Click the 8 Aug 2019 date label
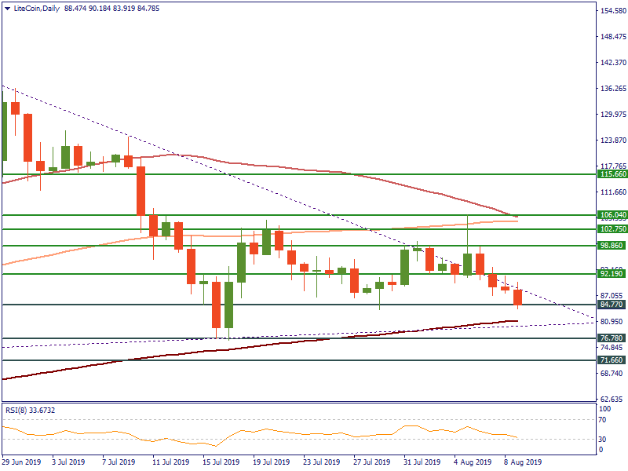 point(523,462)
